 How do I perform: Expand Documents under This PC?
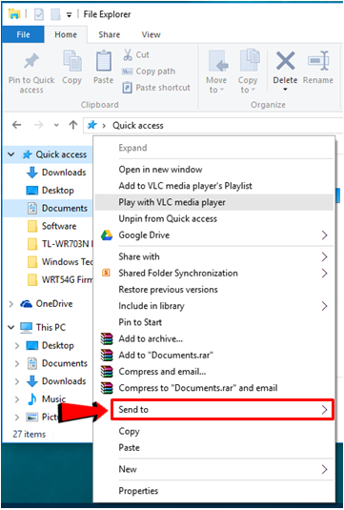pyautogui.click(x=17, y=363)
